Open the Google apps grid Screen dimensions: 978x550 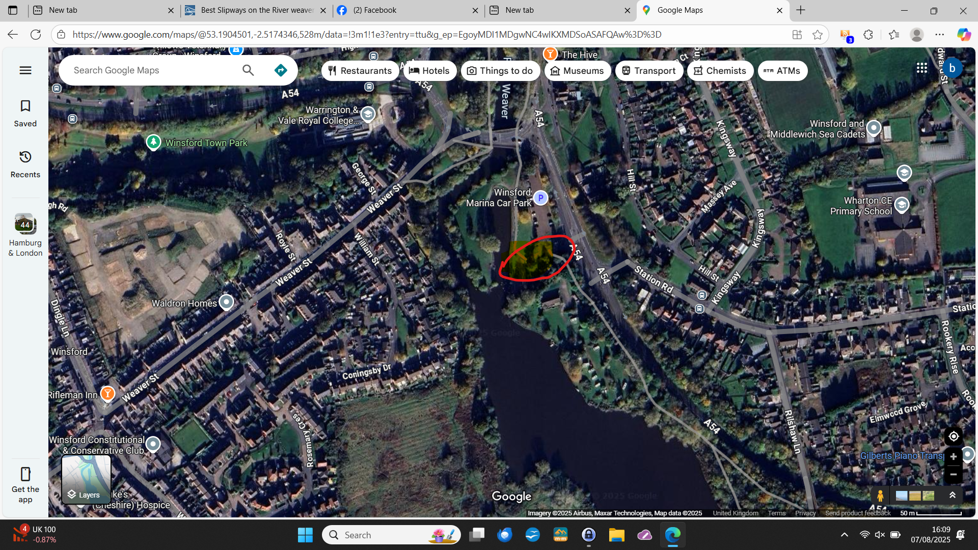pos(921,68)
